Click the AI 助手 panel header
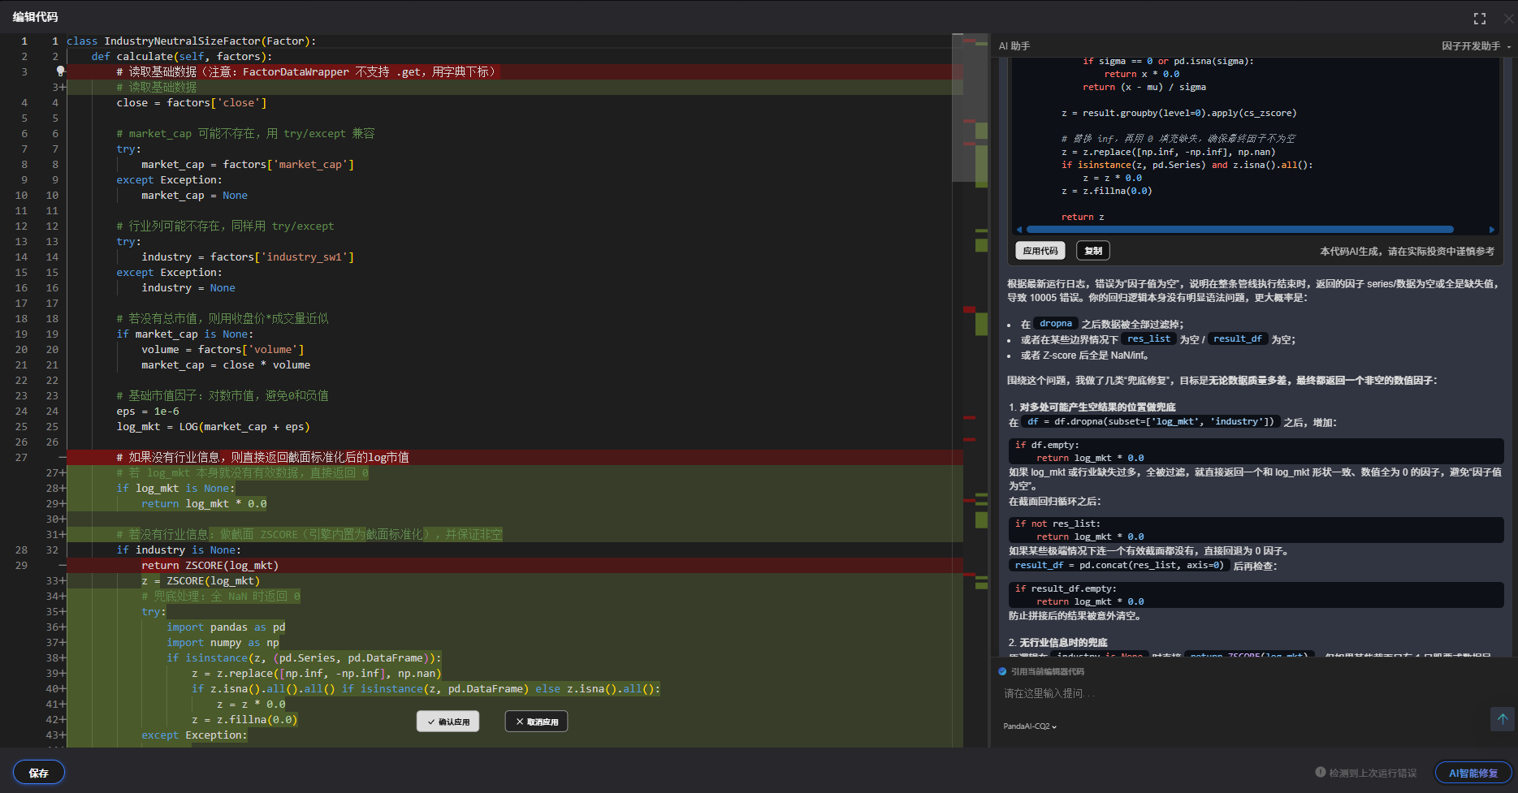The image size is (1518, 793). click(x=1014, y=46)
